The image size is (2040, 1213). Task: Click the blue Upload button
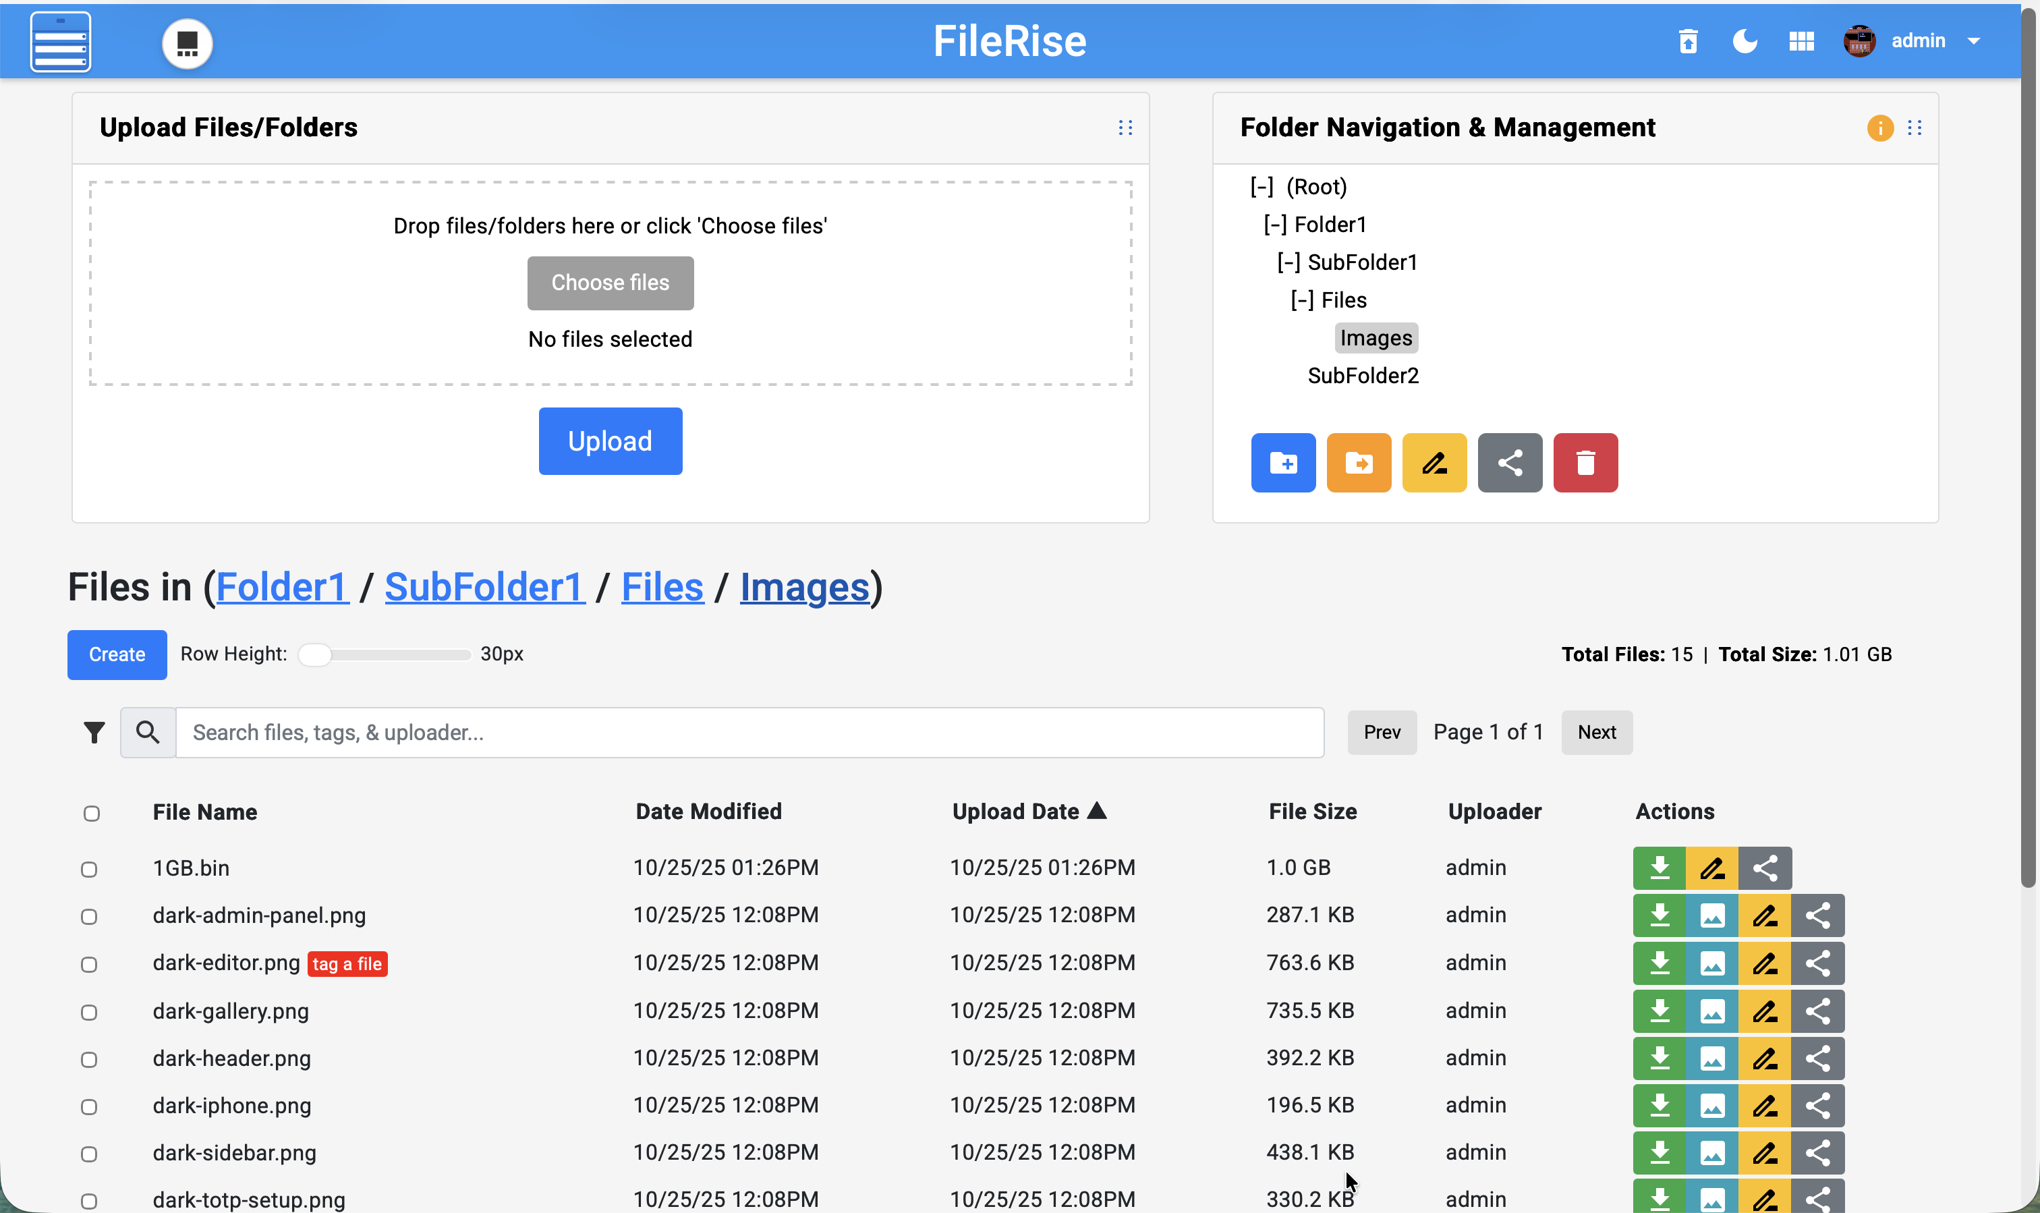[x=610, y=441]
